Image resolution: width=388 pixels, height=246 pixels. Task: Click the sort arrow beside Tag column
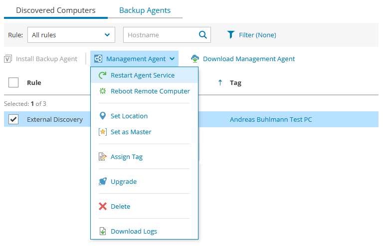tap(220, 82)
